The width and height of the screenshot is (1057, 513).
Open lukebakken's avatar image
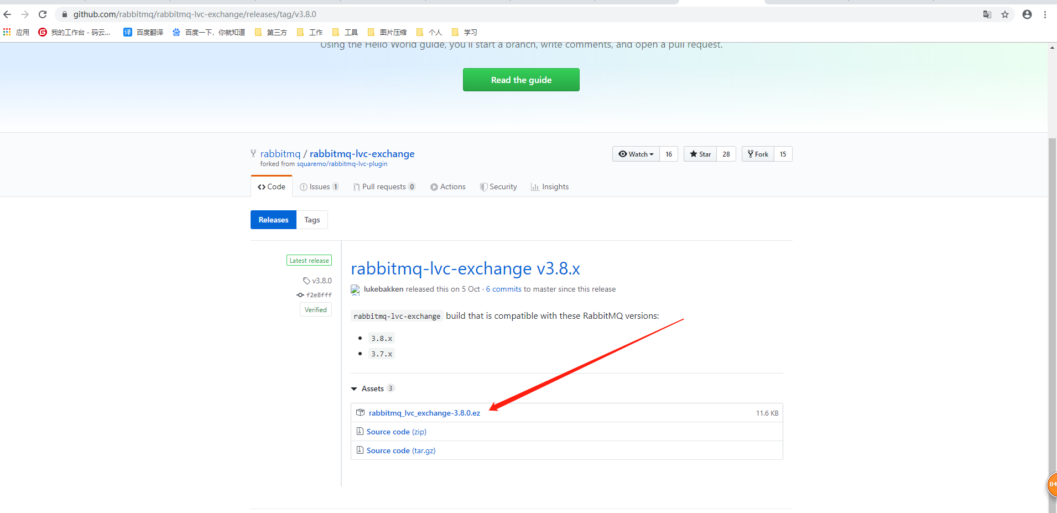point(356,289)
